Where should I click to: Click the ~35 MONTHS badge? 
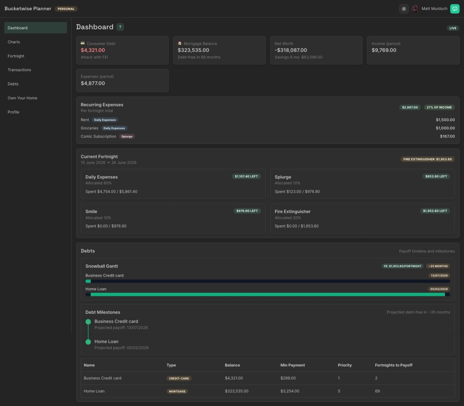438,266
